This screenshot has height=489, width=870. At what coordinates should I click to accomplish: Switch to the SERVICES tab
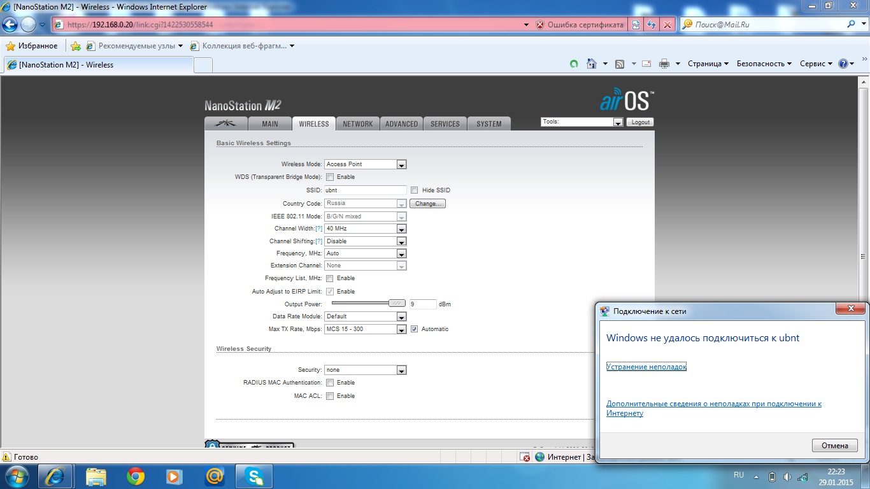[x=445, y=124]
